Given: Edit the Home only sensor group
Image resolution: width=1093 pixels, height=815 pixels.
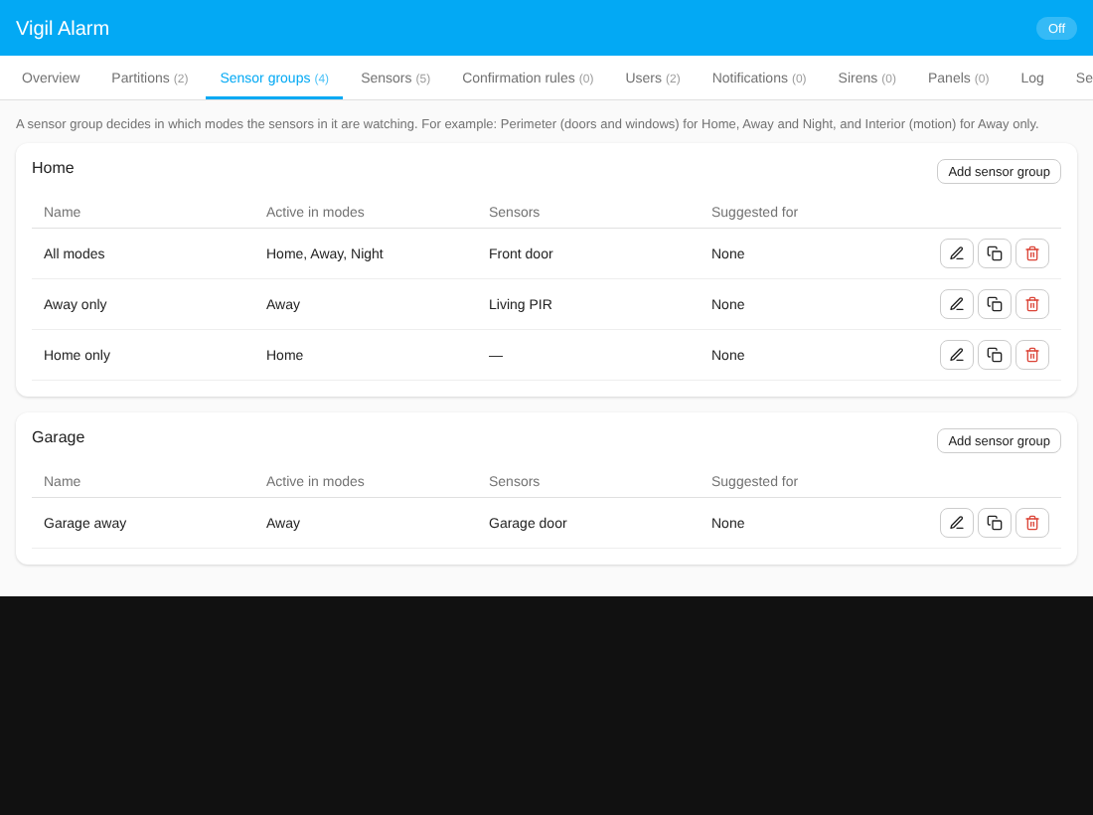Looking at the screenshot, I should coord(956,355).
